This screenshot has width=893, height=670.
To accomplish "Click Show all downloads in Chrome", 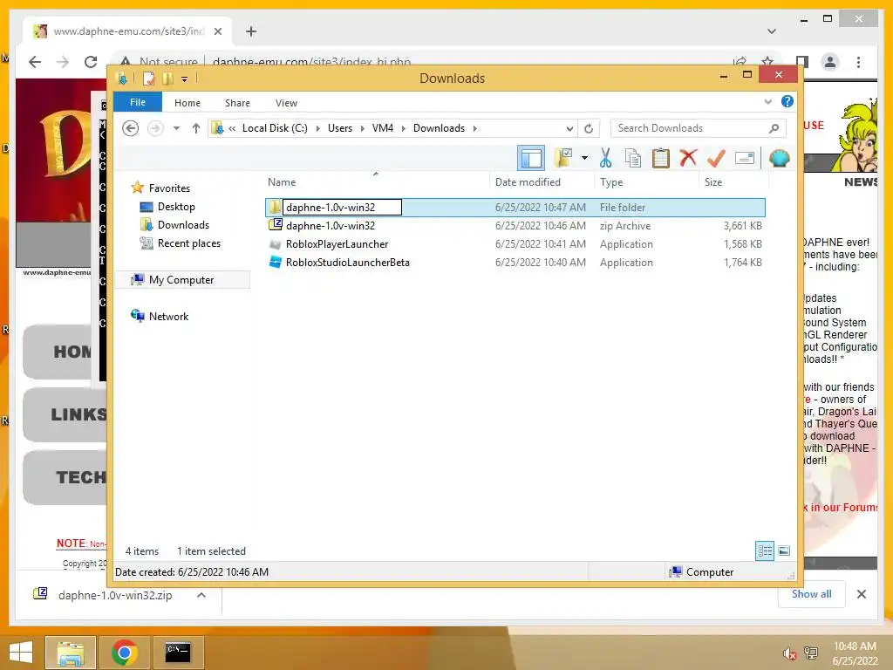I will tap(811, 593).
